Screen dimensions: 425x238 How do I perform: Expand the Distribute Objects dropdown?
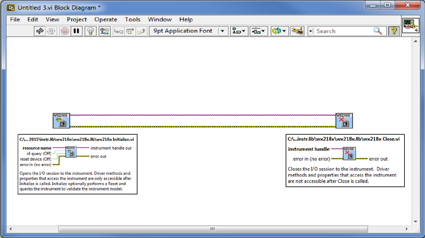(x=259, y=31)
